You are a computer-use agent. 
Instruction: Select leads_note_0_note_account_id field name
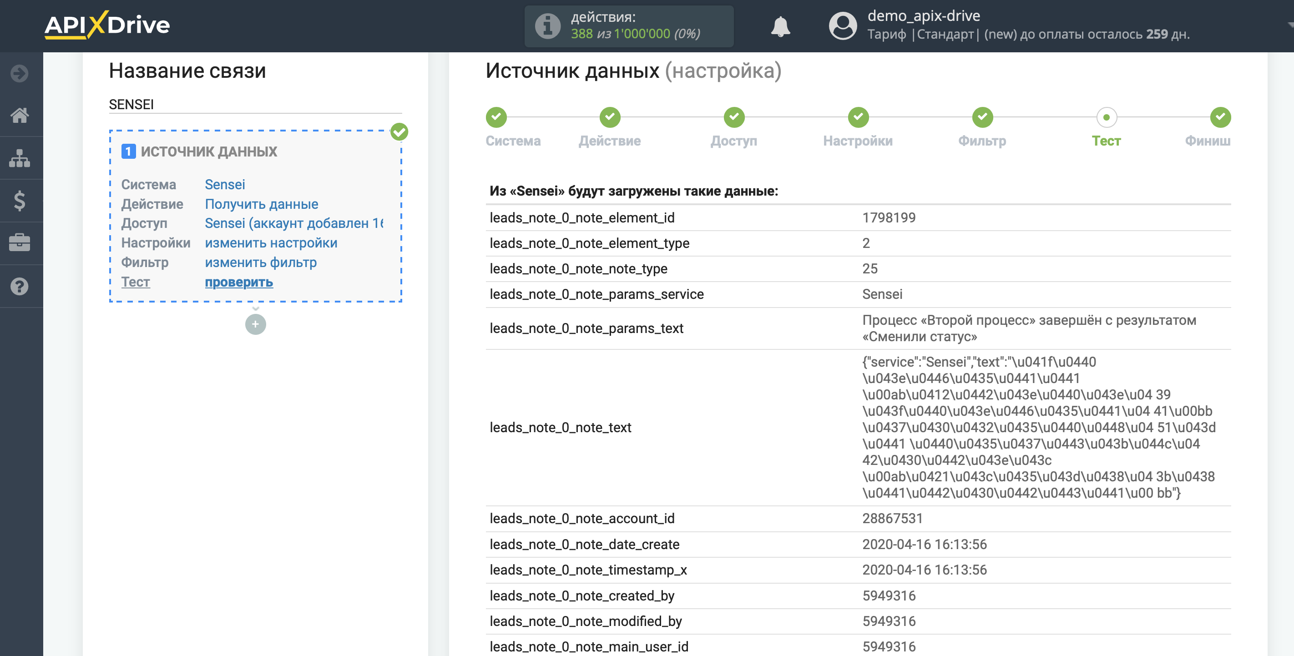coord(581,518)
